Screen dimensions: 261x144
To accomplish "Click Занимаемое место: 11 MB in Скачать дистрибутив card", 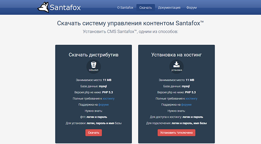I will [94, 80].
